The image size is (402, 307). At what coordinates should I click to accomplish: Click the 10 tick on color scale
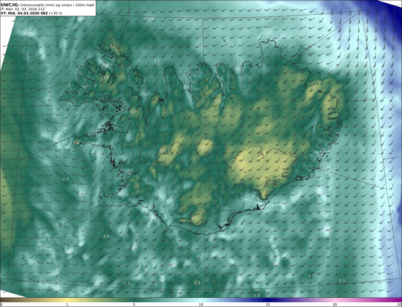tap(201, 304)
